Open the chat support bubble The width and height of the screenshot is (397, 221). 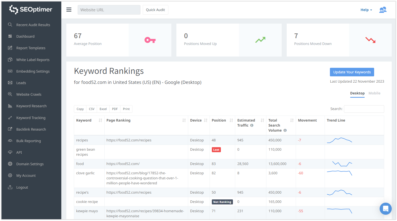[x=385, y=208]
